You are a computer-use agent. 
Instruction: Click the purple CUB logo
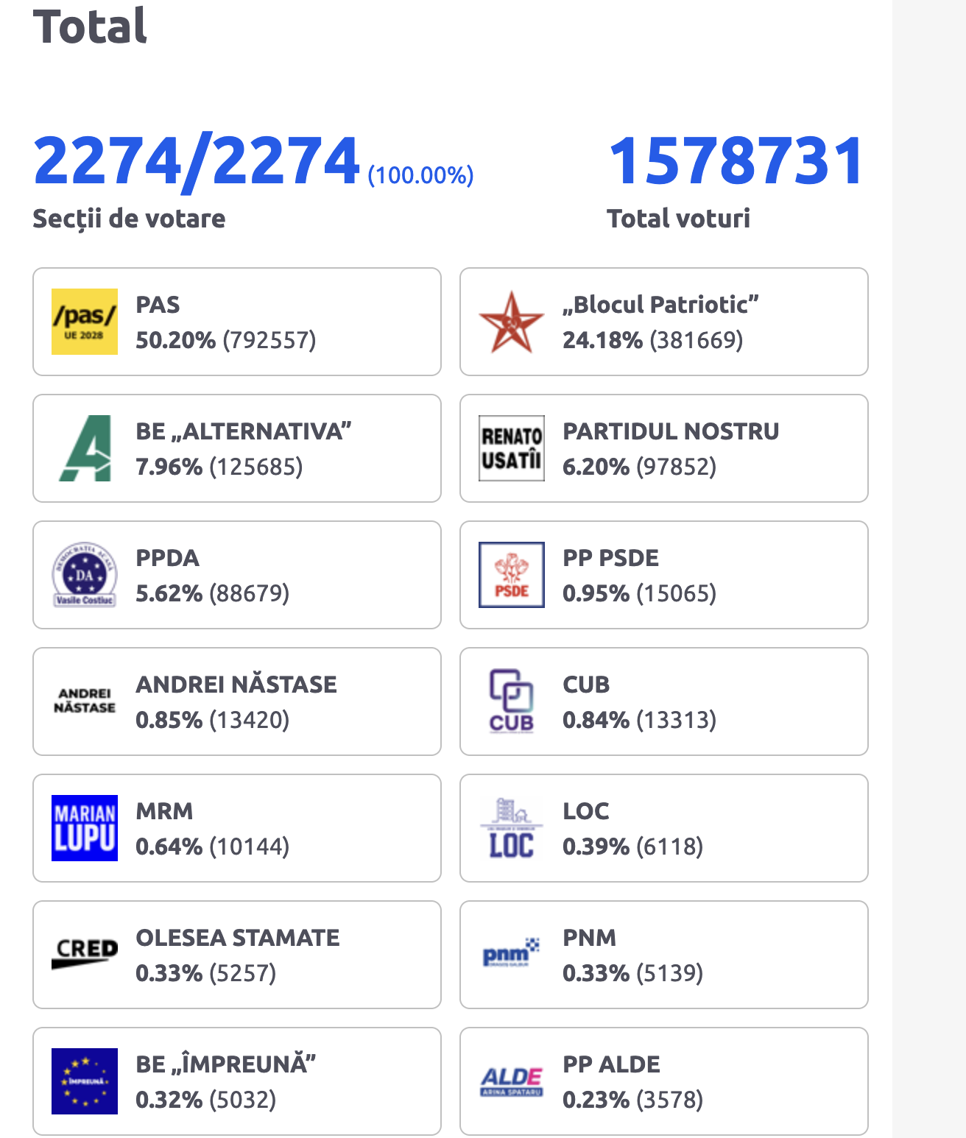512,701
